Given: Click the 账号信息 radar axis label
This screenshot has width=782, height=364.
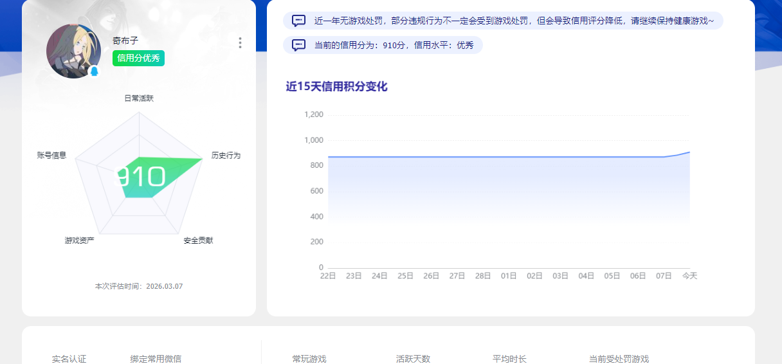Looking at the screenshot, I should [x=51, y=156].
